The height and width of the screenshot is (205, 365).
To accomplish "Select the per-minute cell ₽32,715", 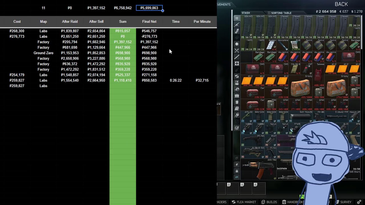I will click(x=202, y=80).
